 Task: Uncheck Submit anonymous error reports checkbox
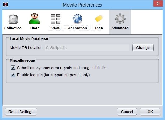pos(13,68)
